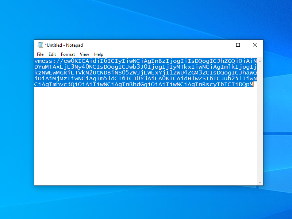Click the scrollbar up arrow
Image resolution: width=292 pixels, height=219 pixels.
(x=260, y=61)
